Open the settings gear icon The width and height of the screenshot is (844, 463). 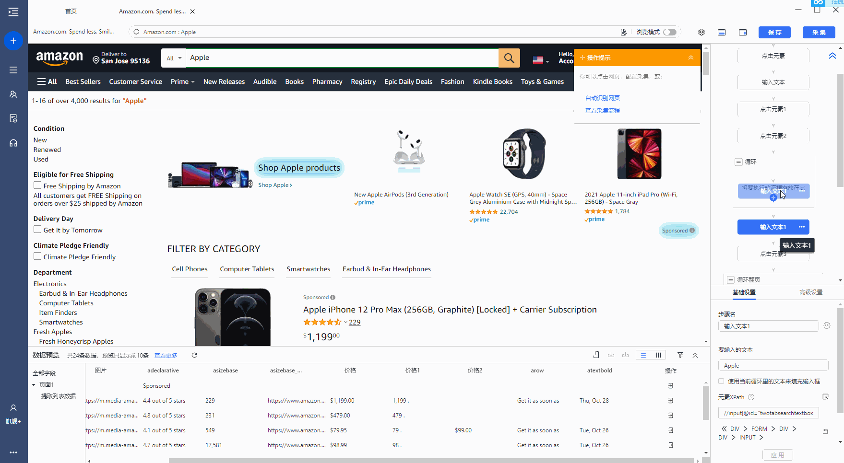coord(701,32)
